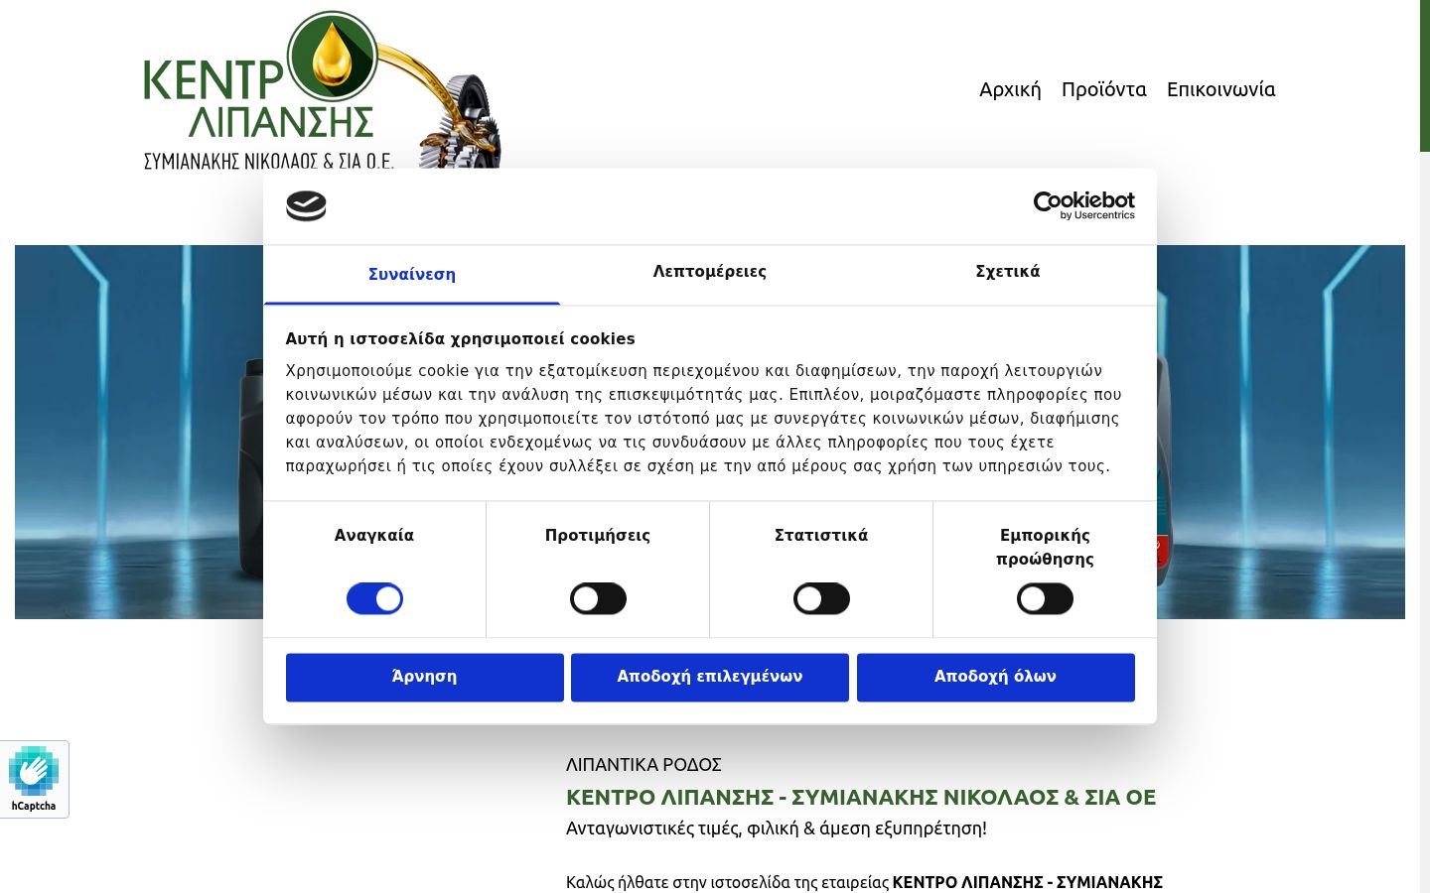1430x893 pixels.
Task: Click the Άρνηση button
Action: (x=425, y=677)
